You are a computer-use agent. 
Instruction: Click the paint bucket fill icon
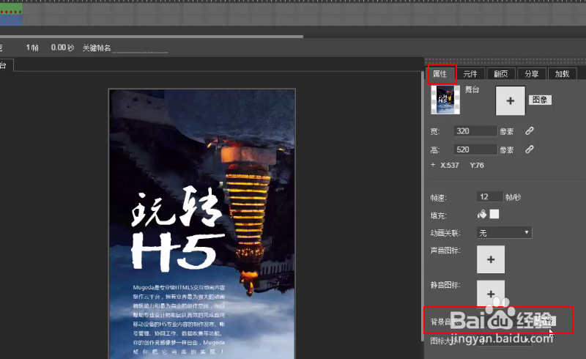point(482,214)
